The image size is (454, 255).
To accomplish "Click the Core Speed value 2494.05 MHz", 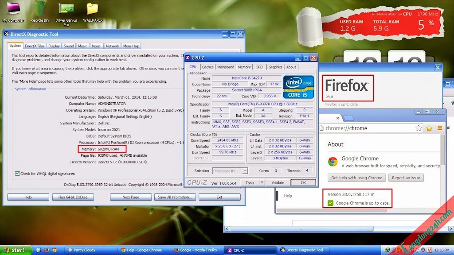I will point(227,140).
